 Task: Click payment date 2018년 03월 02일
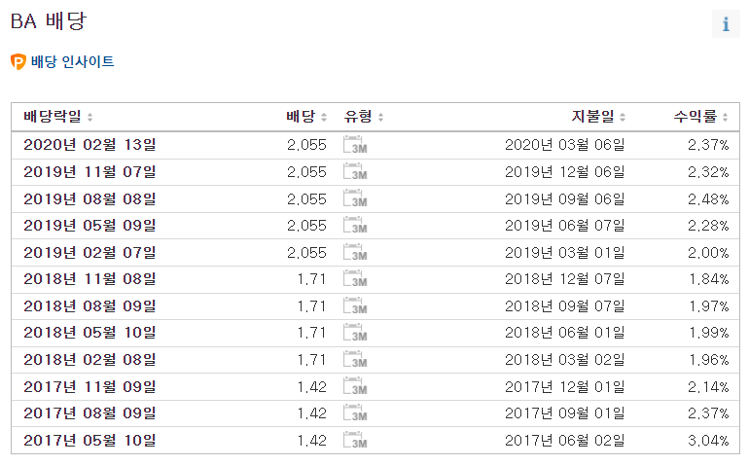coord(564,359)
